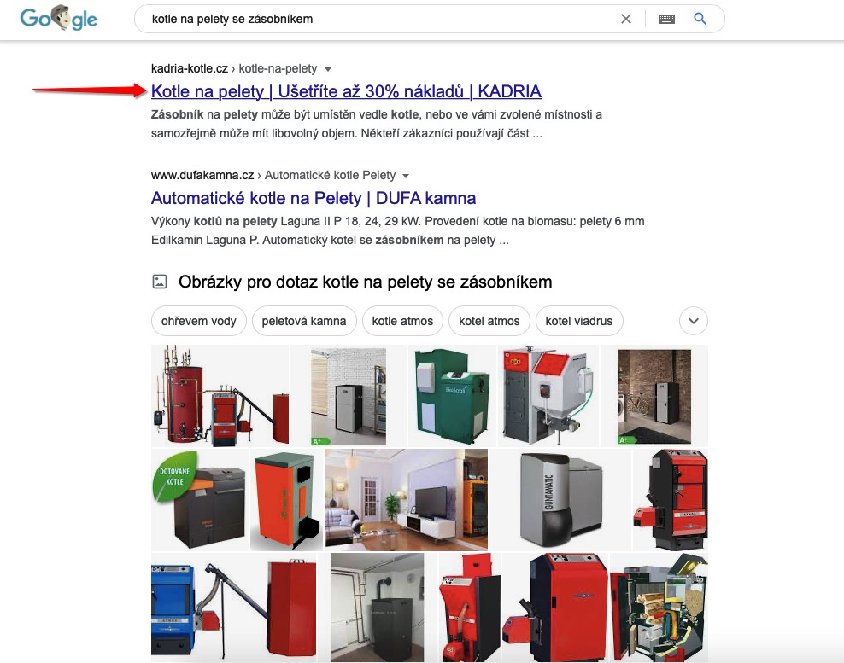Click the Google doodle logo

tap(59, 18)
